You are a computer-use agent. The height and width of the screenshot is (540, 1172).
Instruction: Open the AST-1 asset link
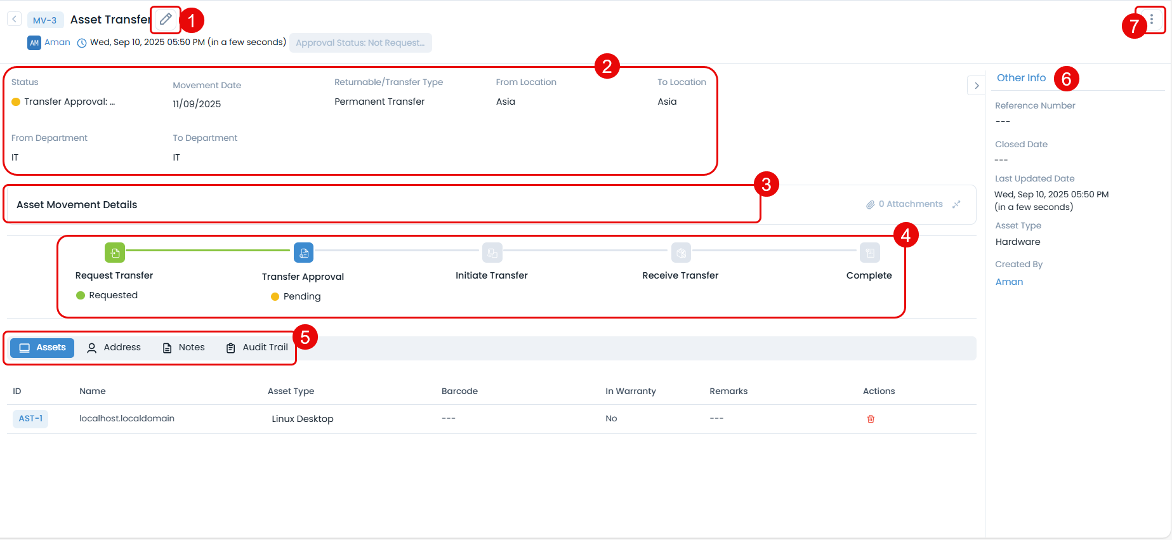(30, 419)
